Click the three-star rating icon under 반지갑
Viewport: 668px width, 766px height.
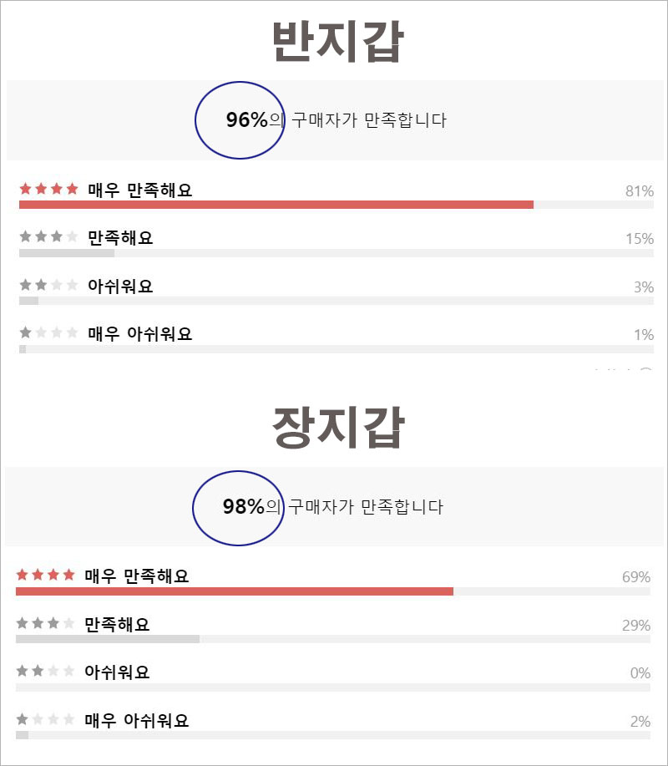(x=48, y=237)
